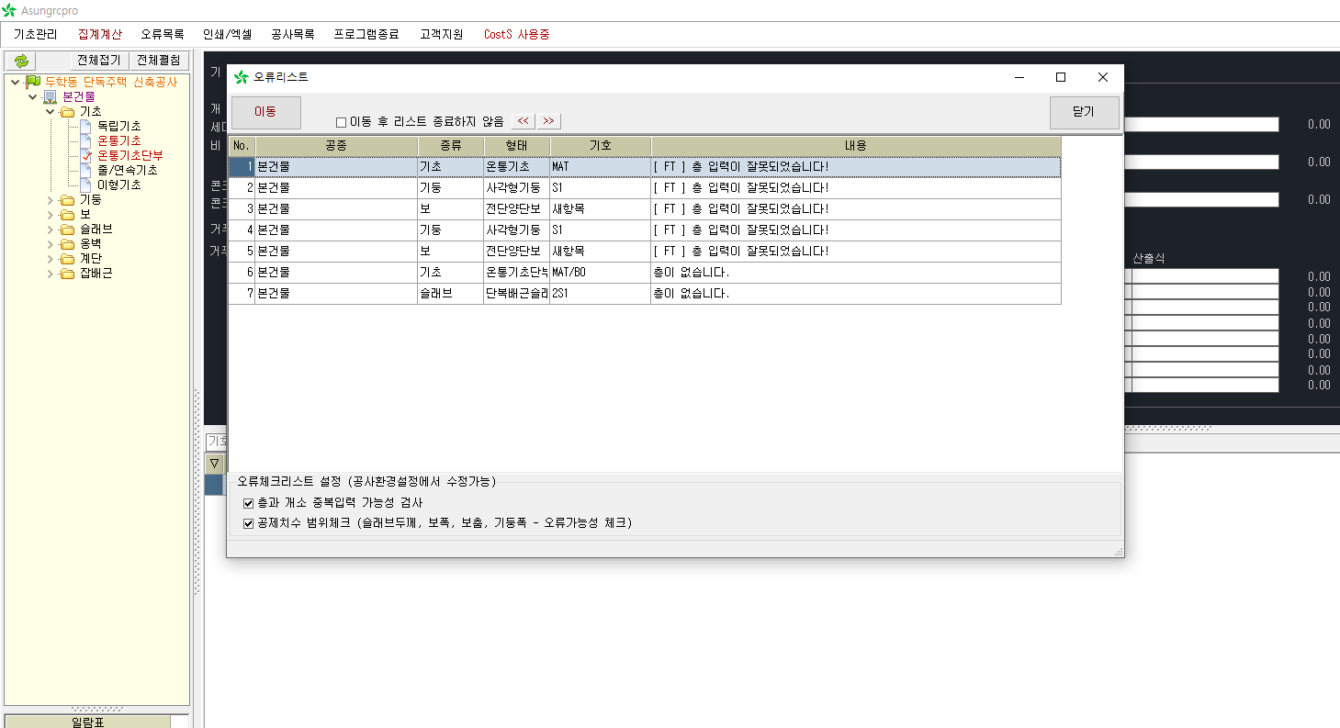Jump to previous error with << button
Viewport: 1340px width, 728px height.
click(523, 121)
